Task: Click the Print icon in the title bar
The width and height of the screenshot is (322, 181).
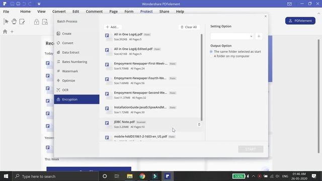Action: pos(18,4)
